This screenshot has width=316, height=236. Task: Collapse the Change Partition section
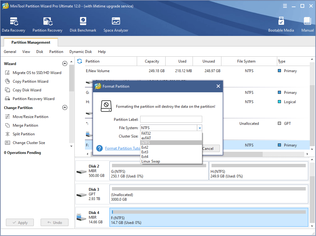65,107
